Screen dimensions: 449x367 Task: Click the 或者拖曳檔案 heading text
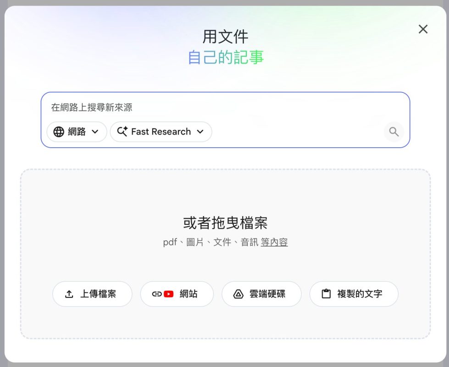[x=225, y=223]
